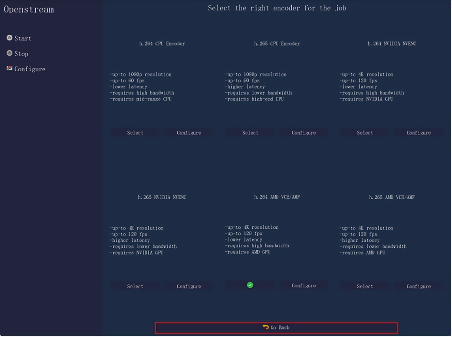
Task: Choose the h.264 NVIDIA NVENC encoder
Action: (x=365, y=133)
